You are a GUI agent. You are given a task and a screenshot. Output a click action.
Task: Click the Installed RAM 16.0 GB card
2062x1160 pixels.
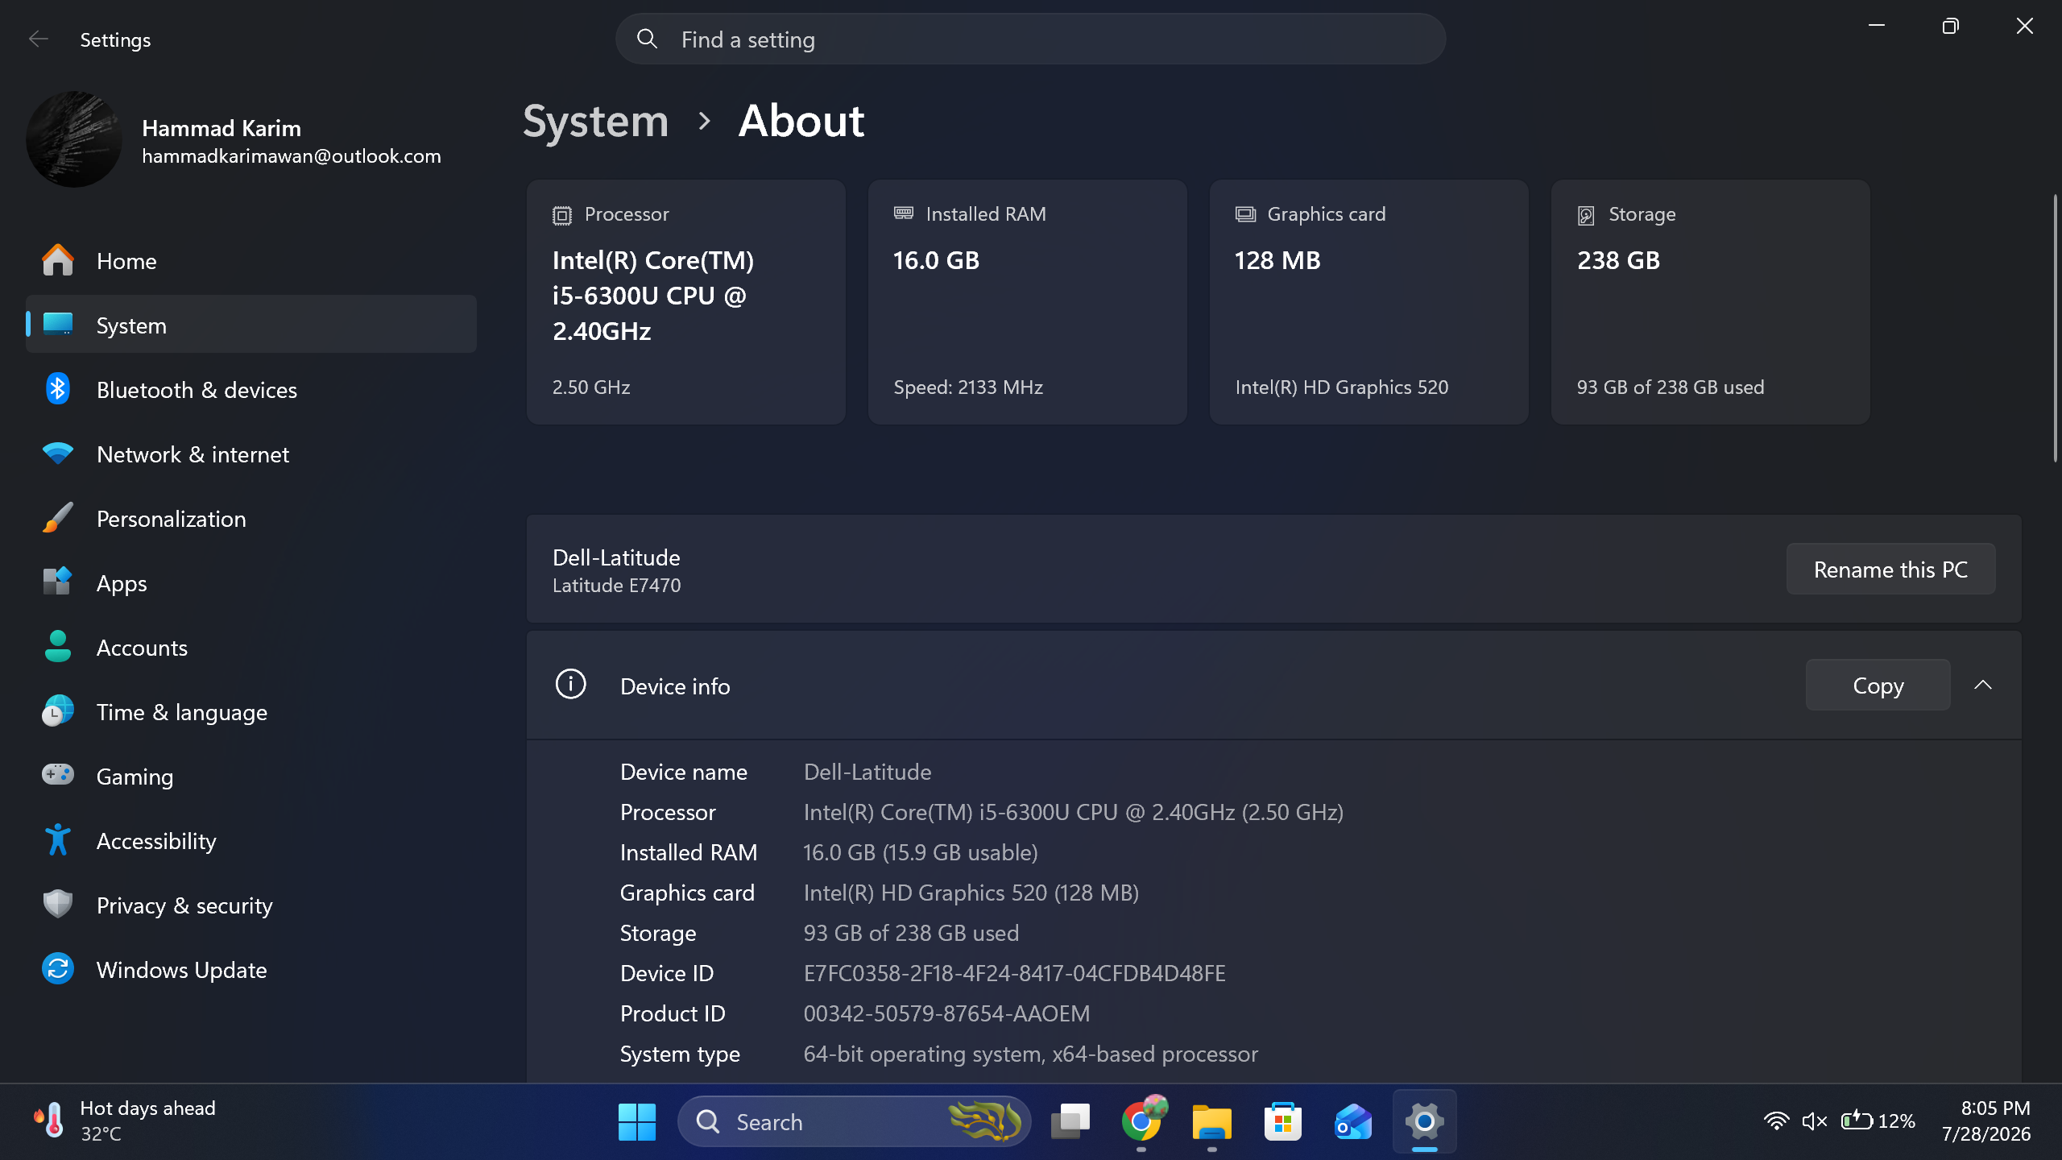(x=1027, y=301)
